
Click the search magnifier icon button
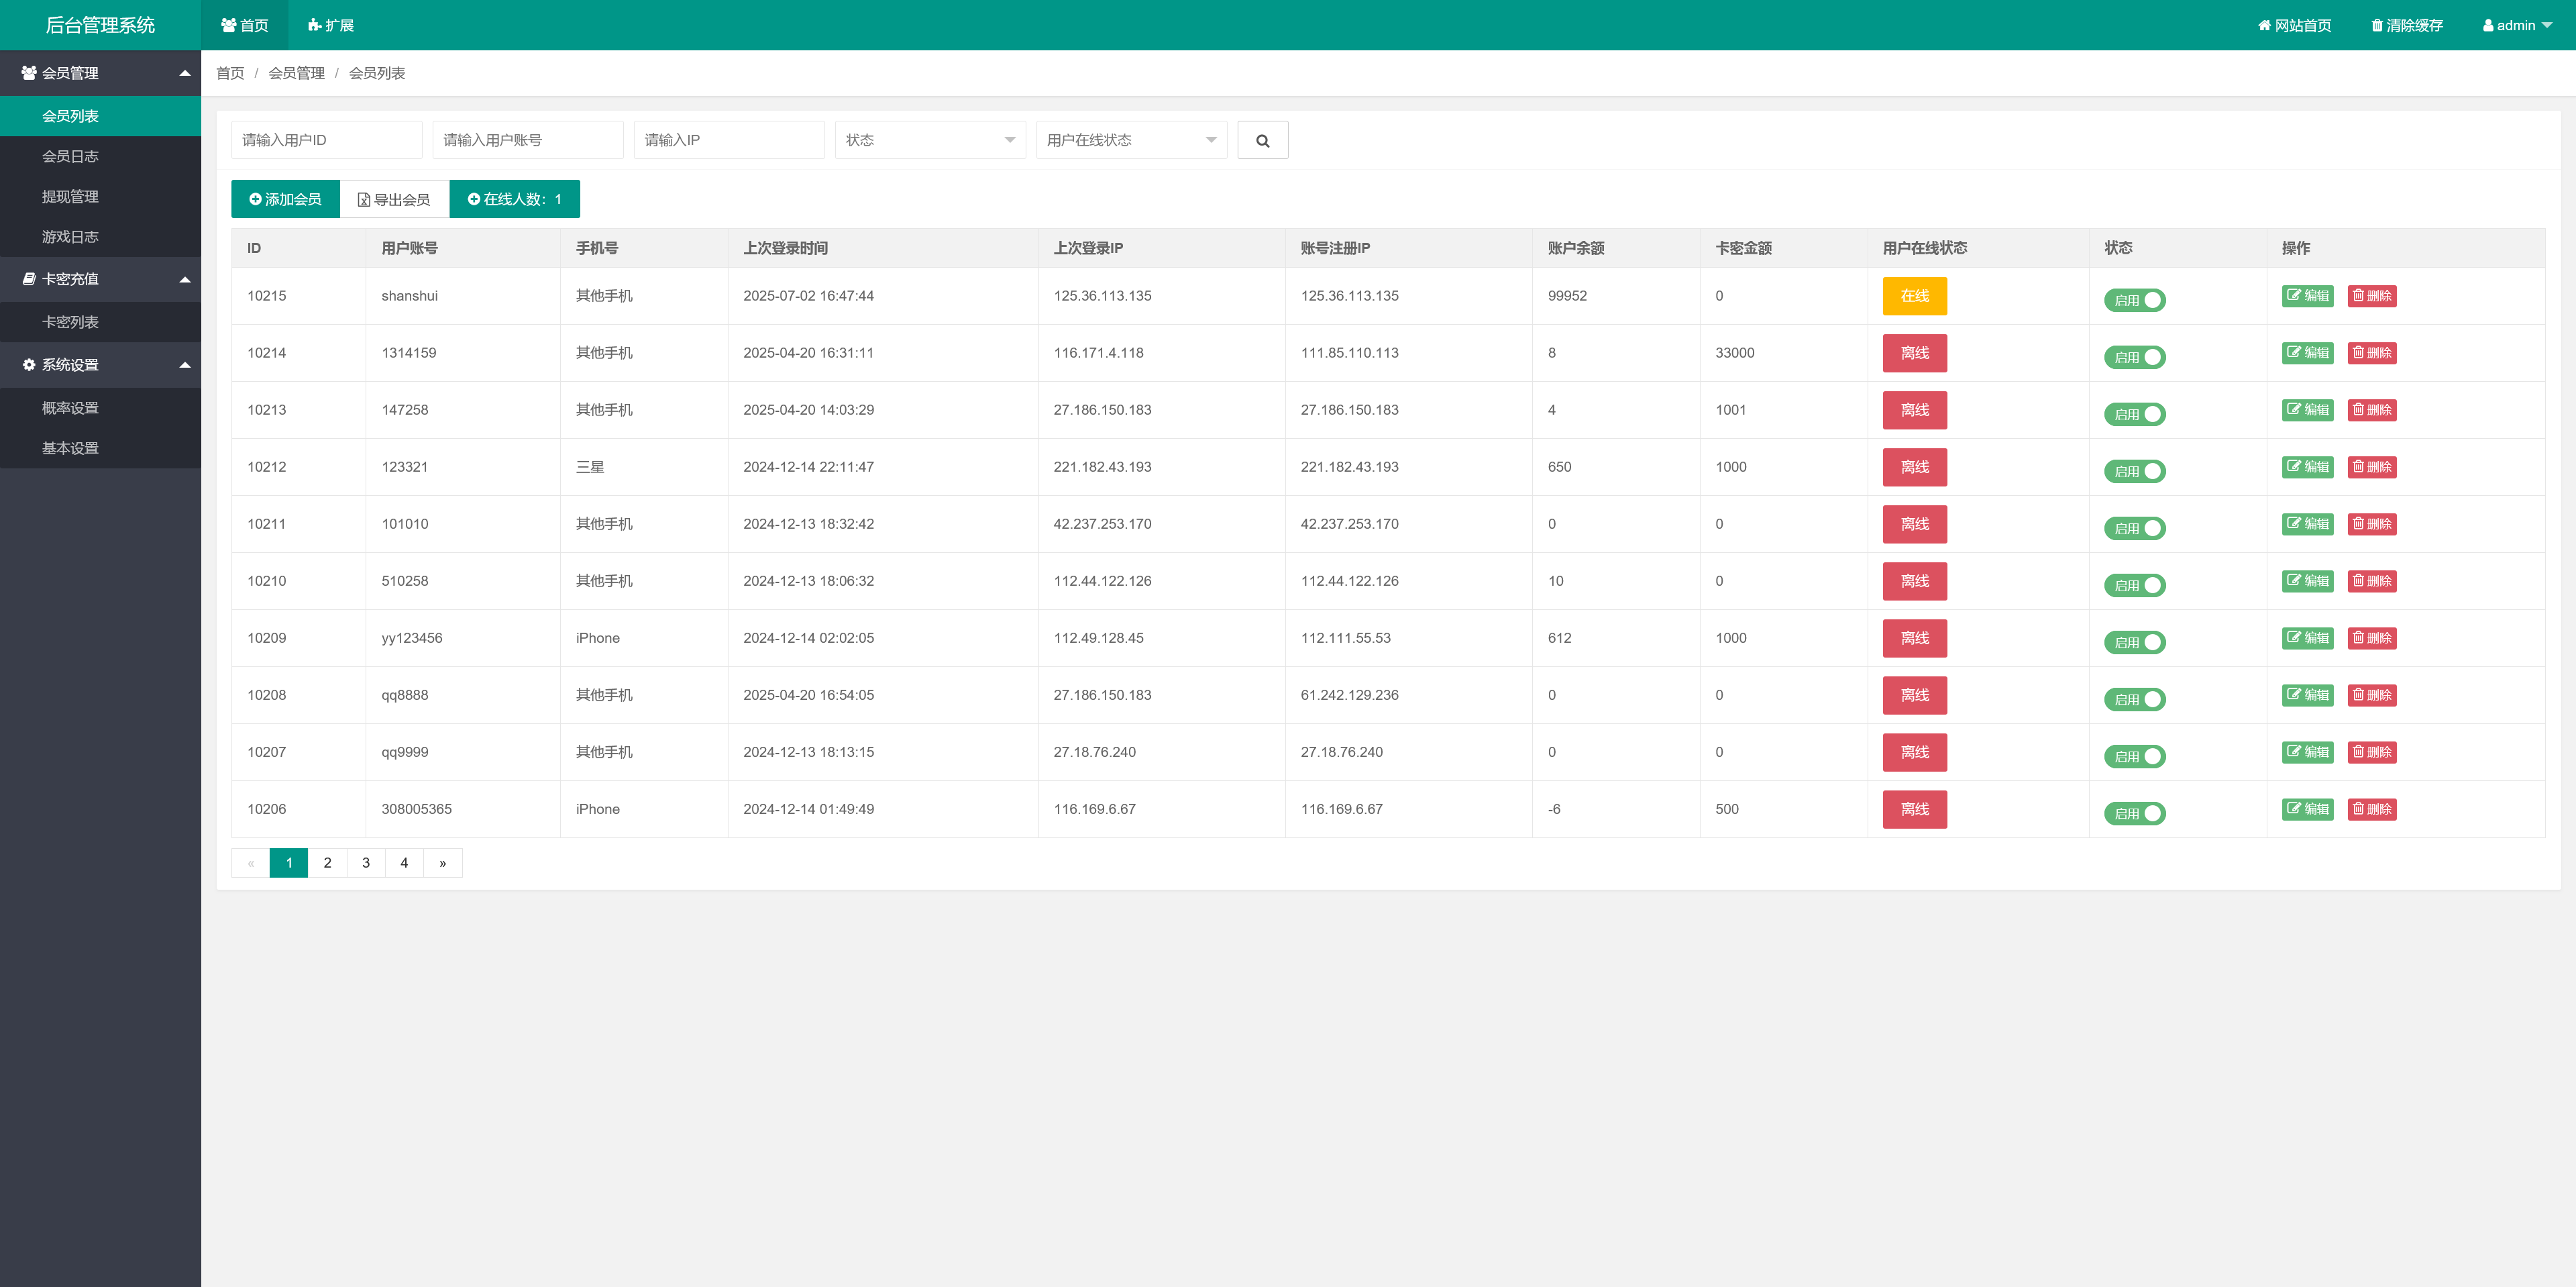click(1262, 141)
